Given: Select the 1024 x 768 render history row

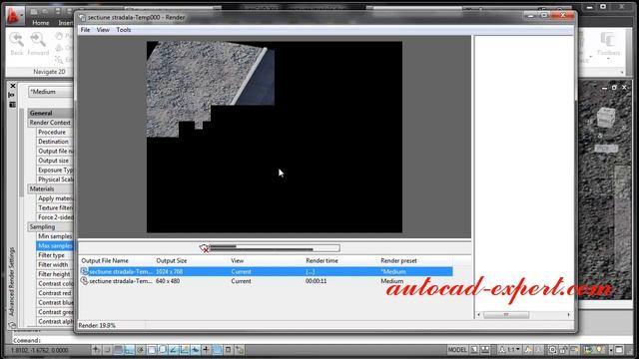Looking at the screenshot, I should tap(267, 271).
